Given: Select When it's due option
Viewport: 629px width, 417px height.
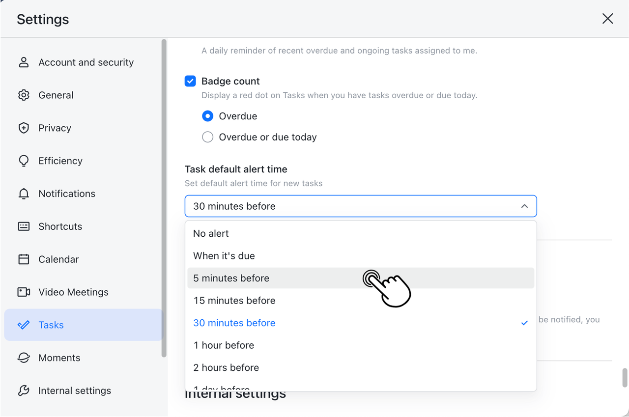Looking at the screenshot, I should click(x=224, y=256).
